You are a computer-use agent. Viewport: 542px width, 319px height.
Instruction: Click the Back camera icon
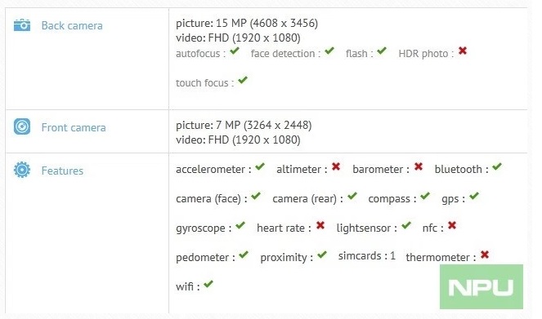22,25
